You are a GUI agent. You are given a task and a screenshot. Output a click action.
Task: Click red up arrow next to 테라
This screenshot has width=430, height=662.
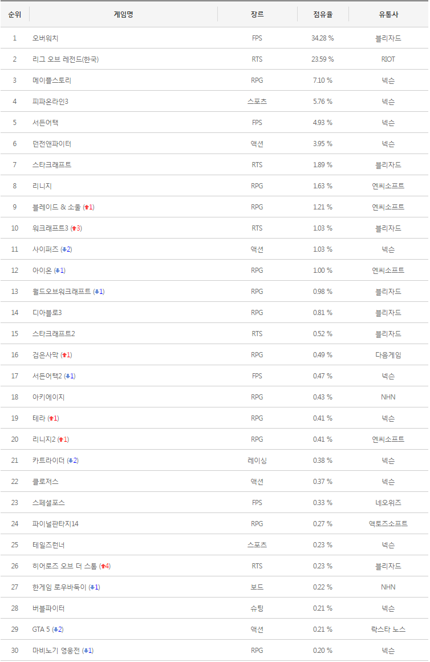coord(51,418)
